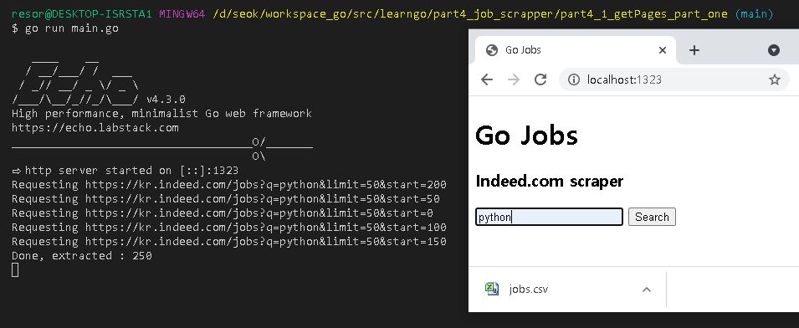Image resolution: width=799 pixels, height=328 pixels.
Task: Open a new browser tab with plus
Action: click(694, 50)
